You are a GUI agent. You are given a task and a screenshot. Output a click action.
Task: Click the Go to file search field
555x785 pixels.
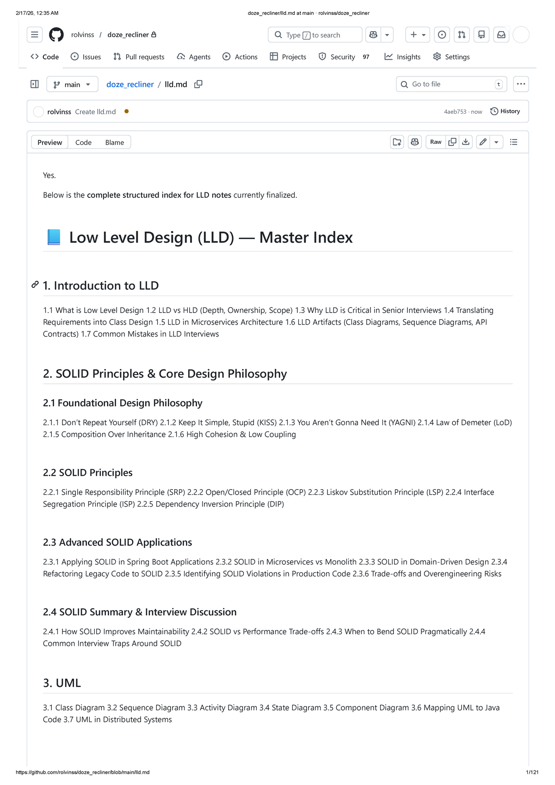(x=451, y=84)
